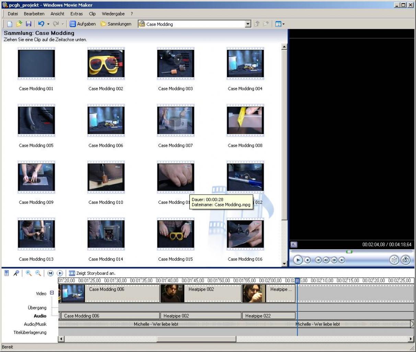
Task: Open the Clip menu
Action: coord(92,14)
